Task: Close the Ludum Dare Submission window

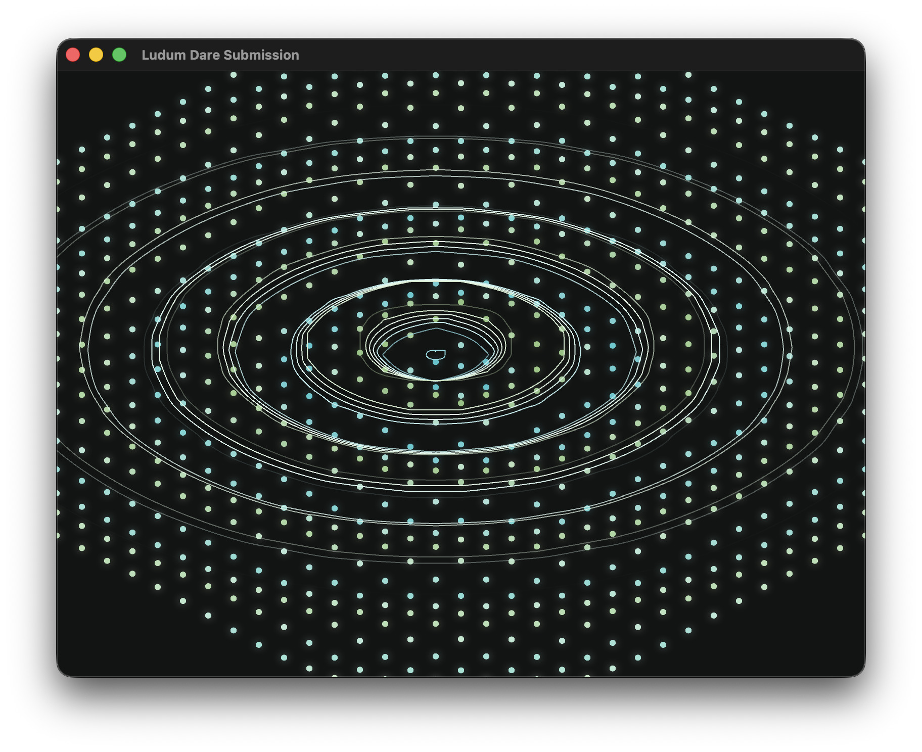Action: click(73, 55)
